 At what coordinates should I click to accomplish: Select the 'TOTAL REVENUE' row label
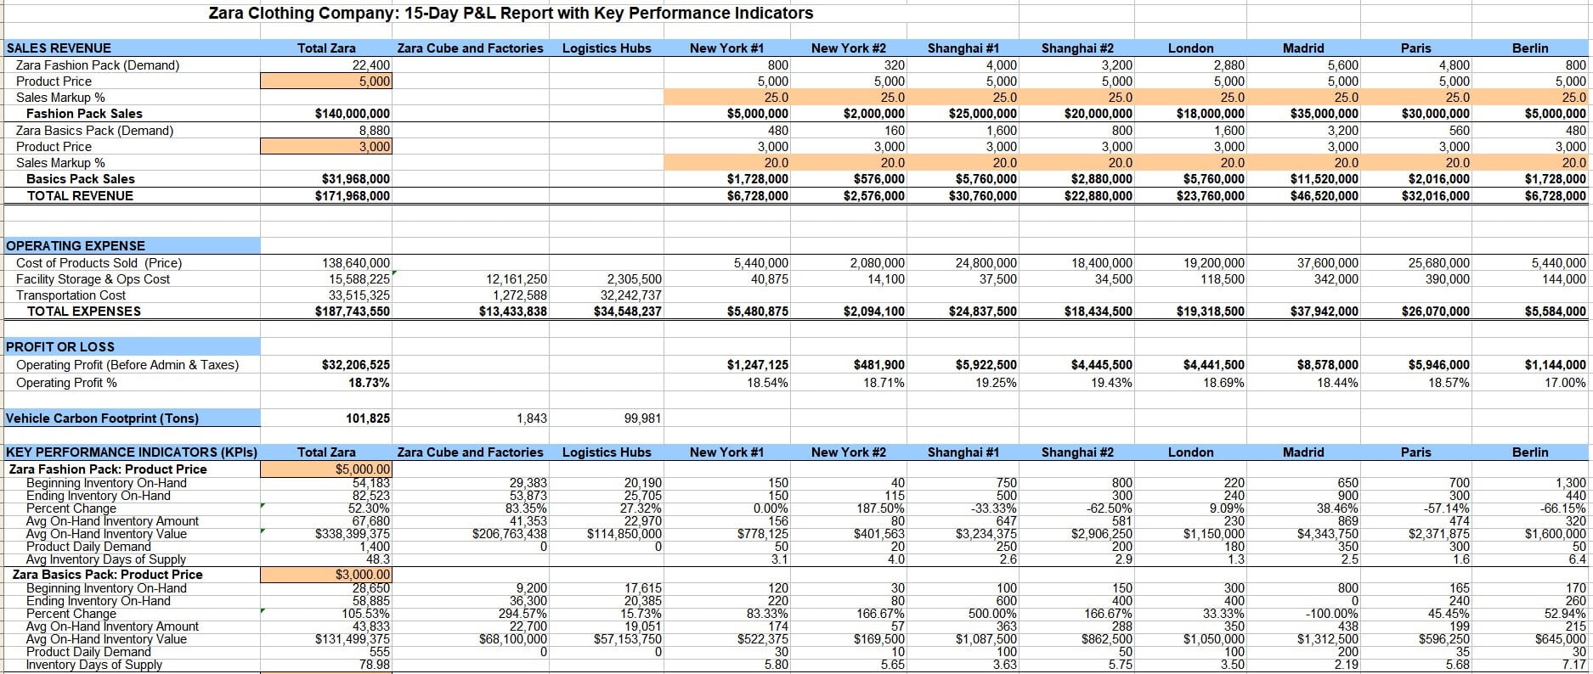(80, 196)
